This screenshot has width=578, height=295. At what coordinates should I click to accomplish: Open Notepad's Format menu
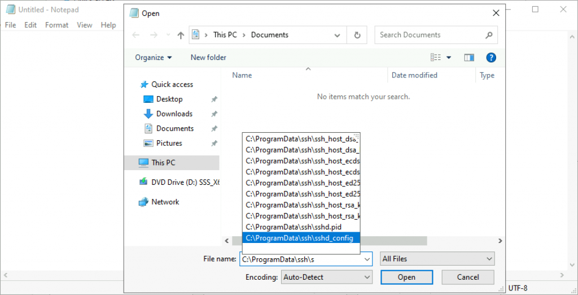coord(56,25)
